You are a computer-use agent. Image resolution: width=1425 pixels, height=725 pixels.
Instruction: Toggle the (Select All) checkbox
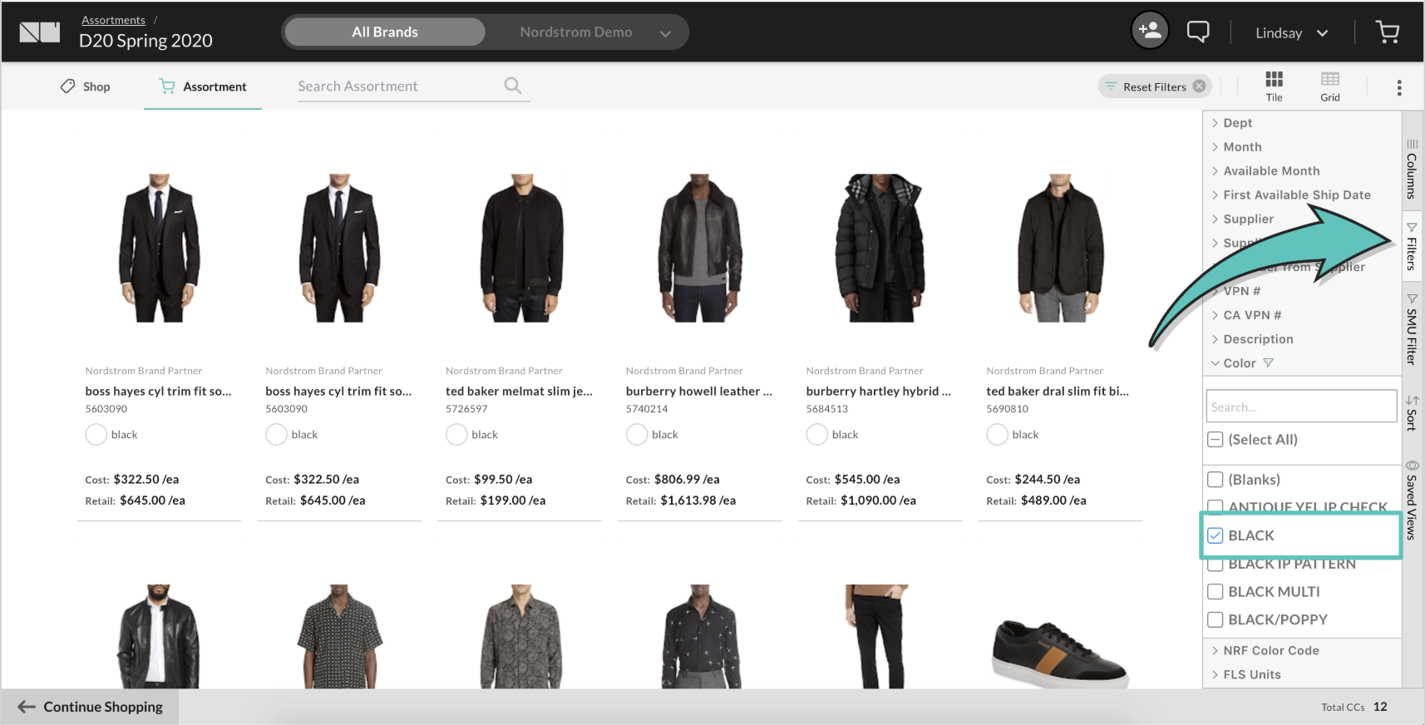point(1215,440)
